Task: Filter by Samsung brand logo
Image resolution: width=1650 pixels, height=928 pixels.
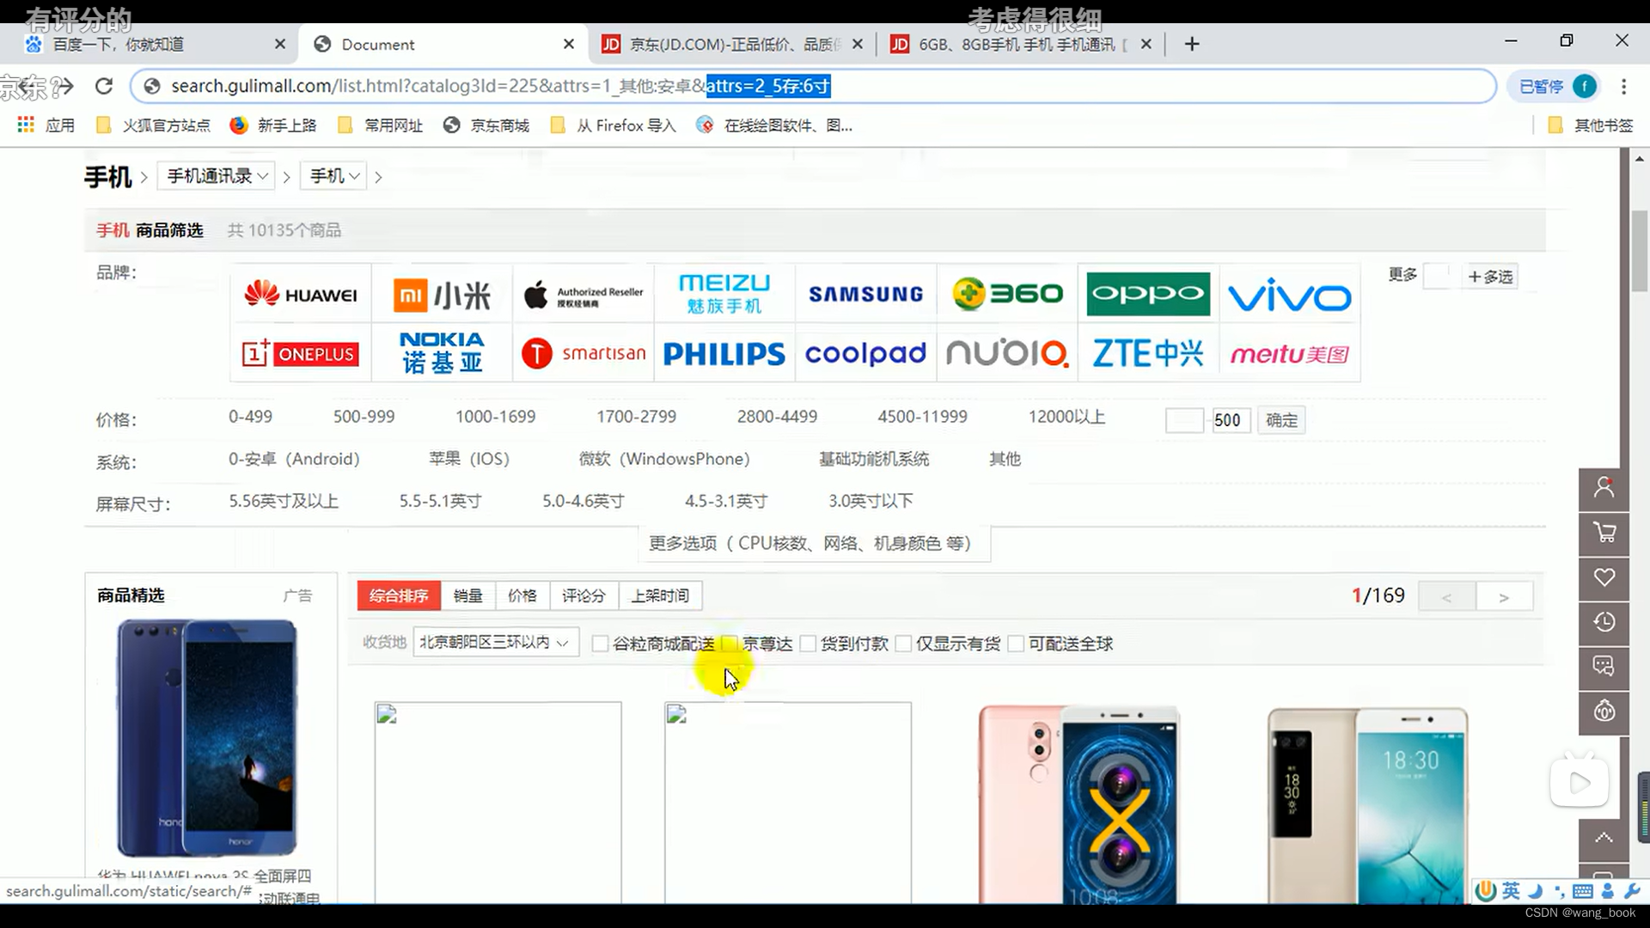Action: click(865, 295)
